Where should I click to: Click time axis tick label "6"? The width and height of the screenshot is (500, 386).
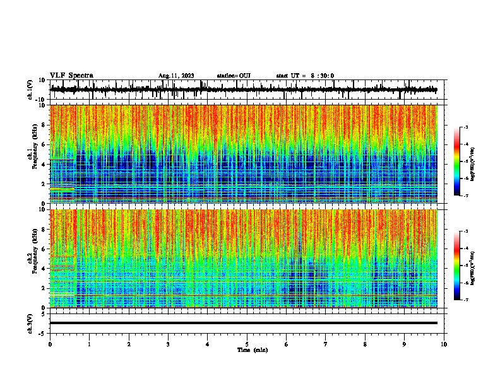(286, 344)
